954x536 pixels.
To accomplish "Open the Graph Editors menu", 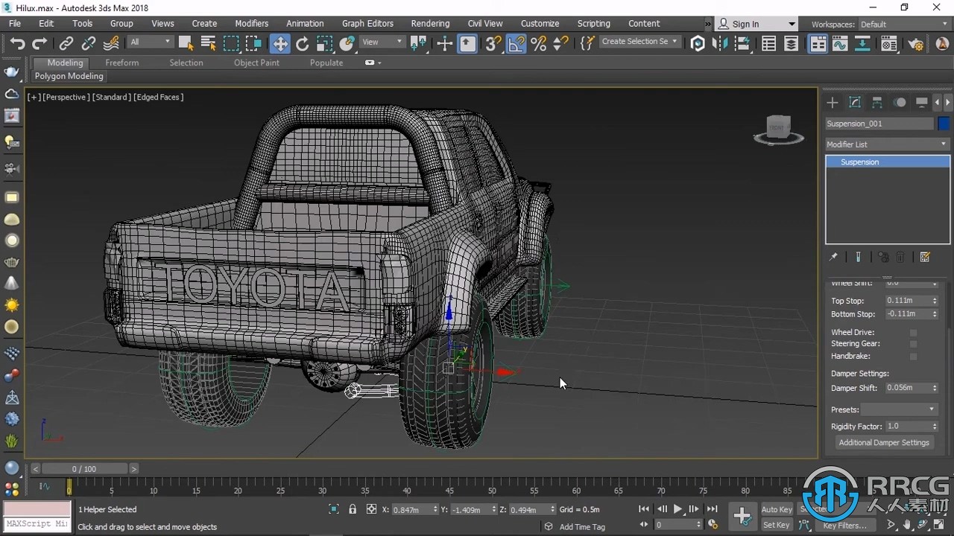I will coord(367,24).
